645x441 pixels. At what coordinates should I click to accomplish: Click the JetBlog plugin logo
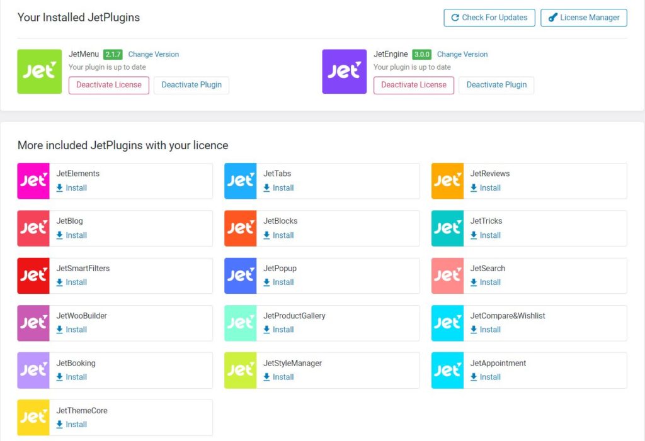click(x=33, y=228)
